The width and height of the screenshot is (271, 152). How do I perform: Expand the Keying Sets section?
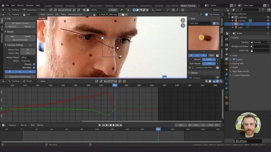coord(238,63)
